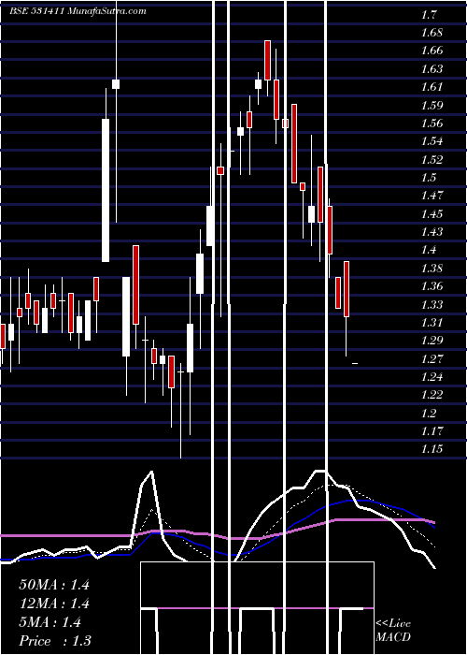Image resolution: width=467 pixels, height=655 pixels.
Task: Click the <<Live MACD label
Action: [x=393, y=631]
